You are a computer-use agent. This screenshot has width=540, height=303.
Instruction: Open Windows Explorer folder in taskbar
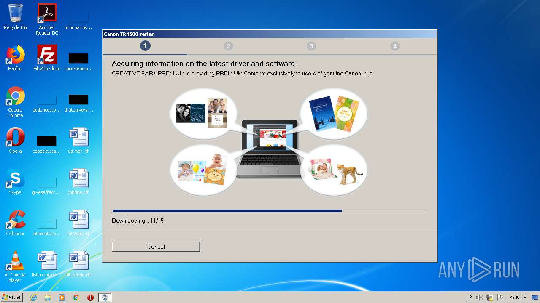point(48,298)
